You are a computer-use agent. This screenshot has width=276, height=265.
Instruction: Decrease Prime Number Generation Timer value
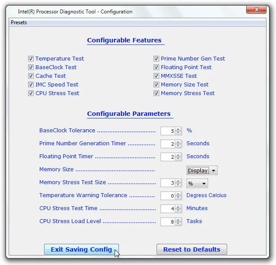pyautogui.click(x=178, y=146)
